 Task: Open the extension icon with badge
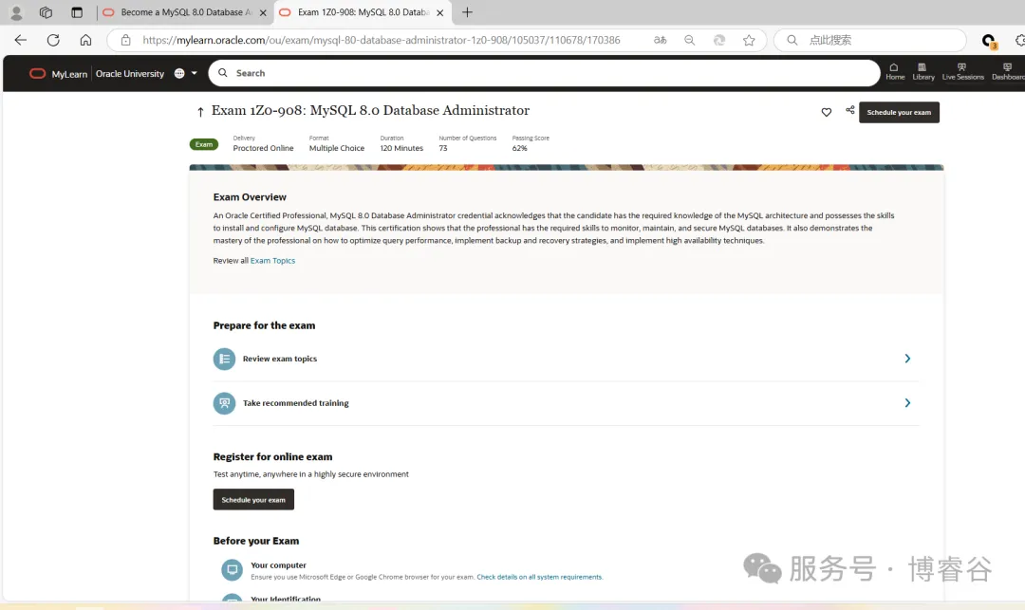click(x=989, y=41)
